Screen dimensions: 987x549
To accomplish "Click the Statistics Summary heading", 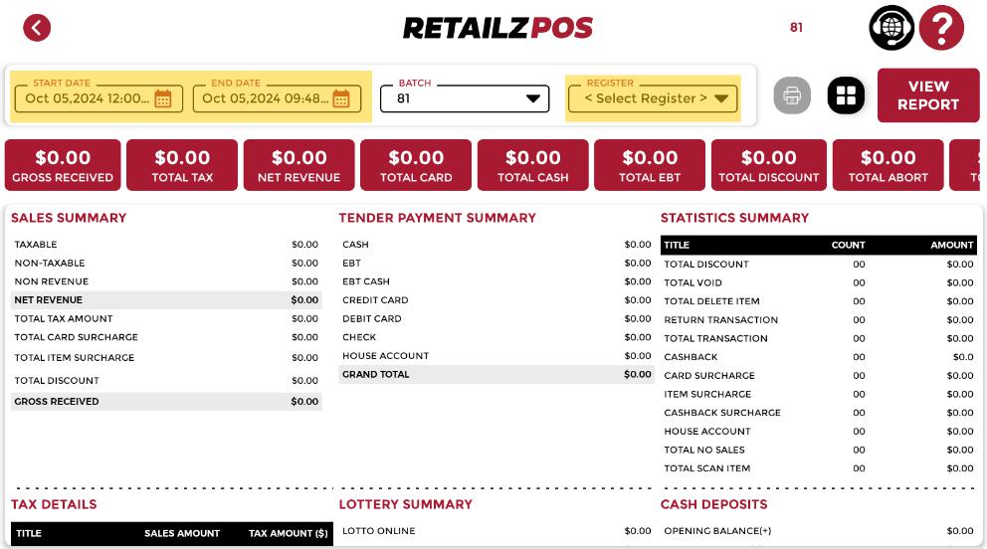I will [734, 218].
